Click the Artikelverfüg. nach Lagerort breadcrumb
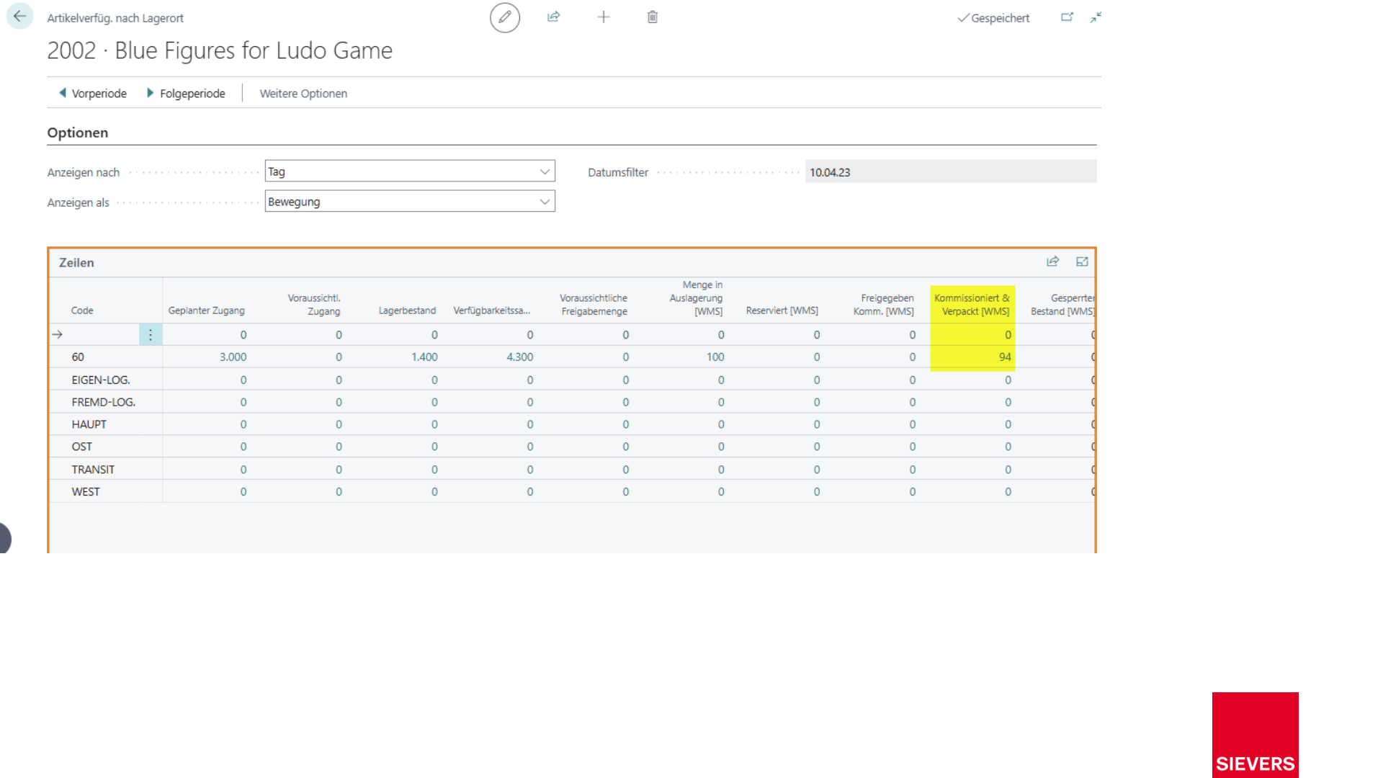Viewport: 1383px width, 778px height. point(115,18)
